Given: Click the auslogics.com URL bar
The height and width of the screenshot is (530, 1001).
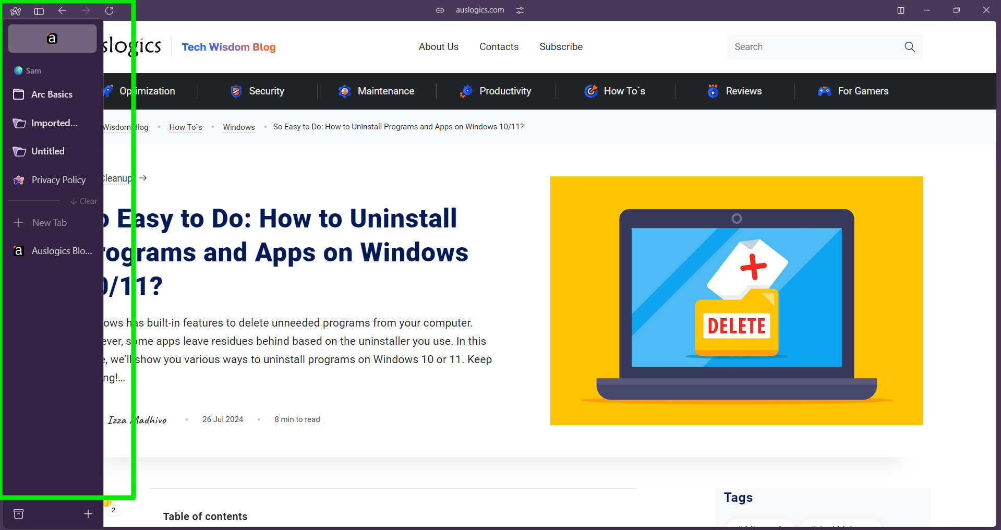Looking at the screenshot, I should coord(480,10).
